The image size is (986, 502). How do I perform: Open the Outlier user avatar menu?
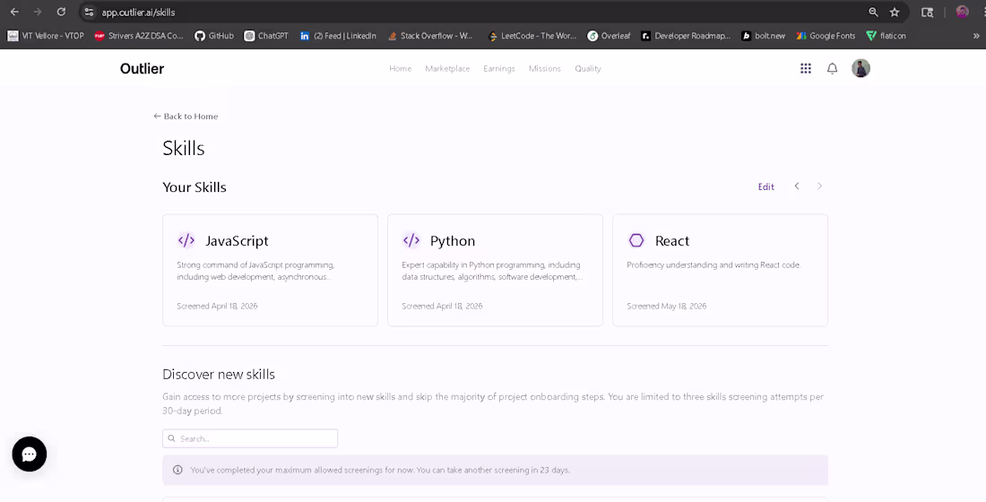861,68
